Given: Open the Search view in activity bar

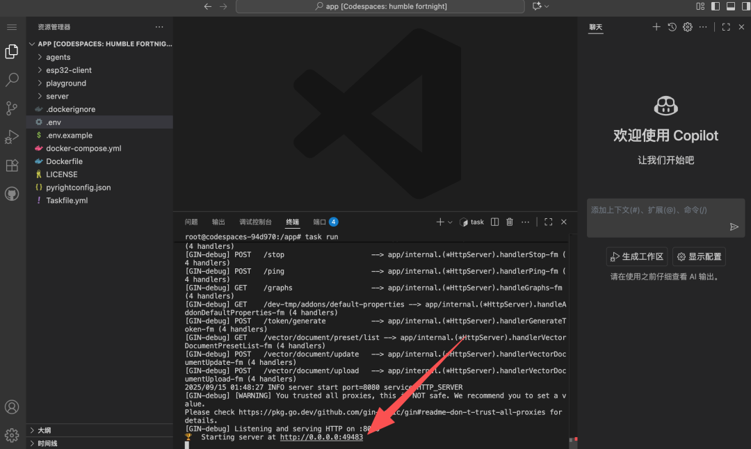Looking at the screenshot, I should [x=12, y=80].
